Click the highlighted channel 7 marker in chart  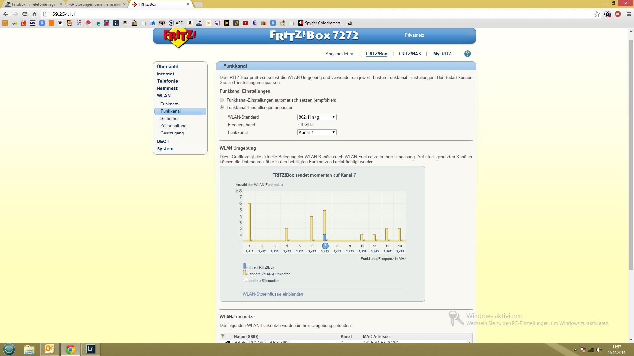pyautogui.click(x=325, y=246)
